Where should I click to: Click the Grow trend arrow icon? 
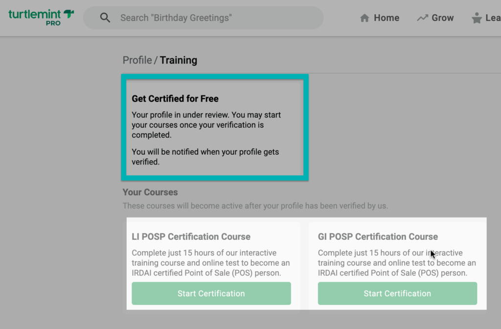(x=422, y=18)
